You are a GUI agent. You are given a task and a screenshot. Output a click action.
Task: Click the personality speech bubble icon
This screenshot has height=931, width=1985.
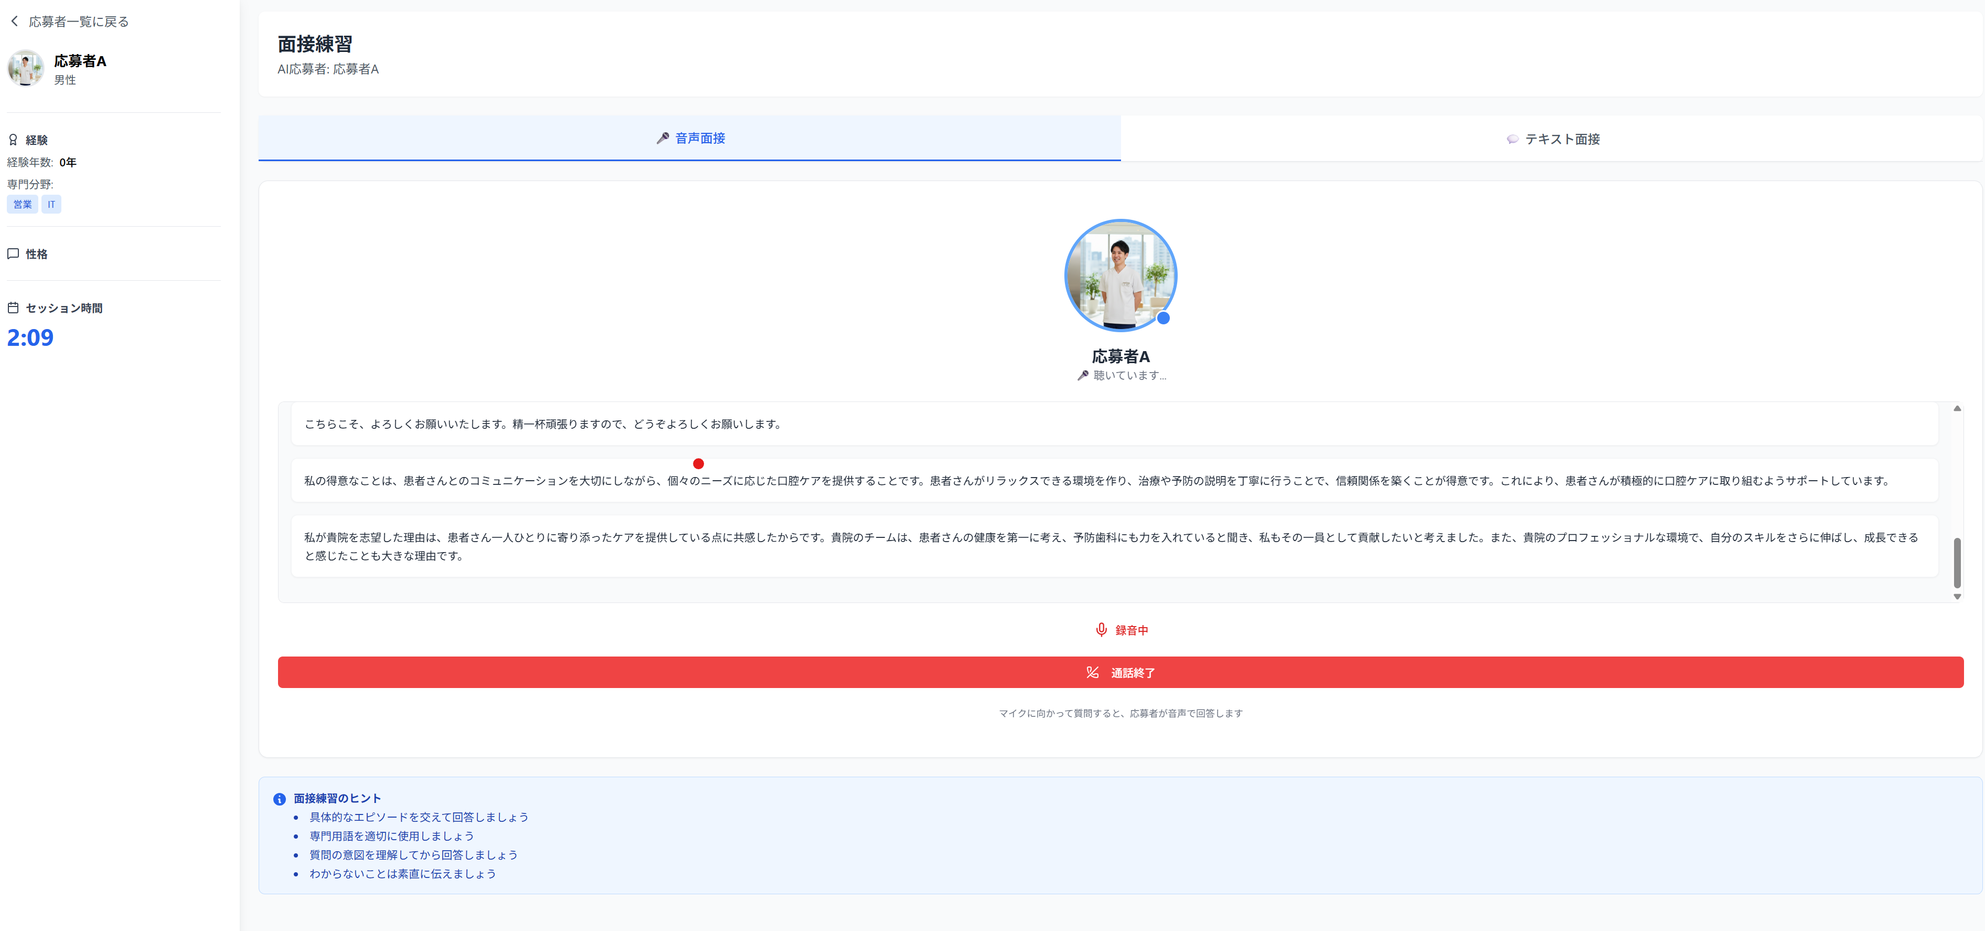point(13,253)
